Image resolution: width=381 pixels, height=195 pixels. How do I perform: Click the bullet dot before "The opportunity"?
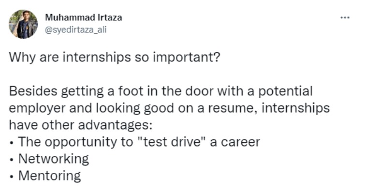(12, 143)
